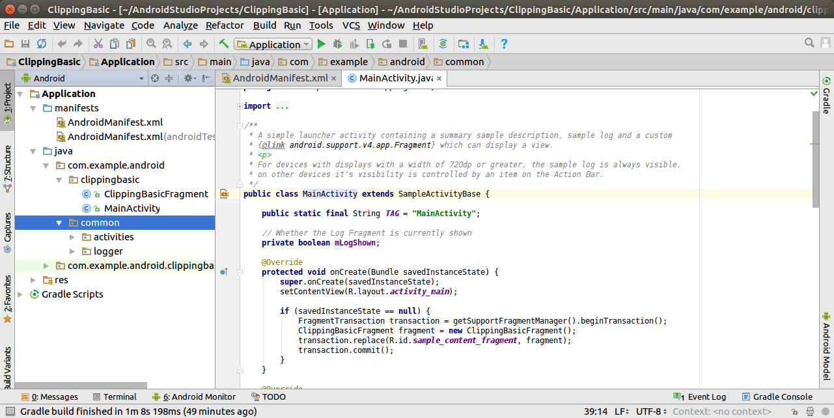The image size is (834, 418).
Task: Open the Project Structure icon
Action: click(464, 44)
